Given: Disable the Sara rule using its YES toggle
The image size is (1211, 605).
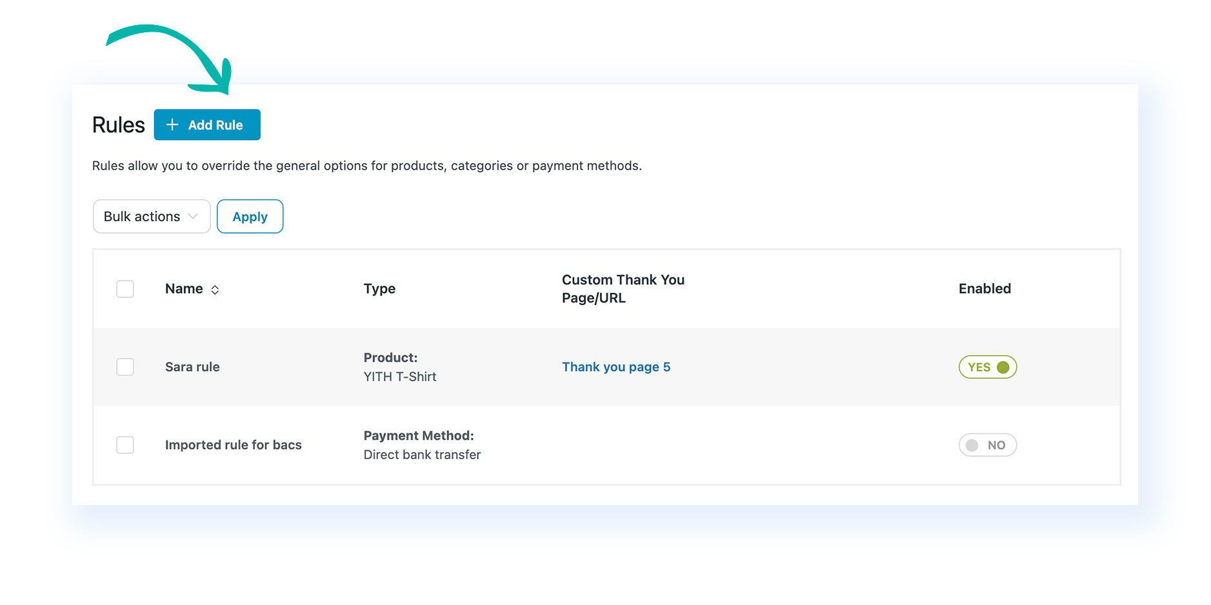Looking at the screenshot, I should point(987,367).
